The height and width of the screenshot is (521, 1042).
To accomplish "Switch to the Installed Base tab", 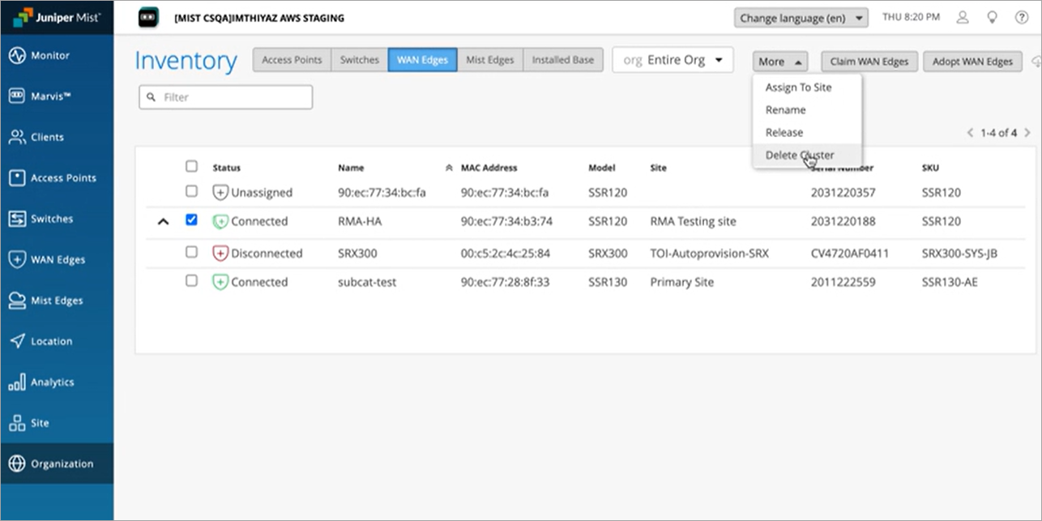I will tap(563, 60).
